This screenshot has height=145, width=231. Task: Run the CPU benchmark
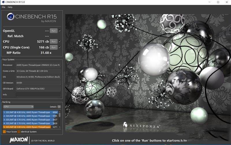53,42
